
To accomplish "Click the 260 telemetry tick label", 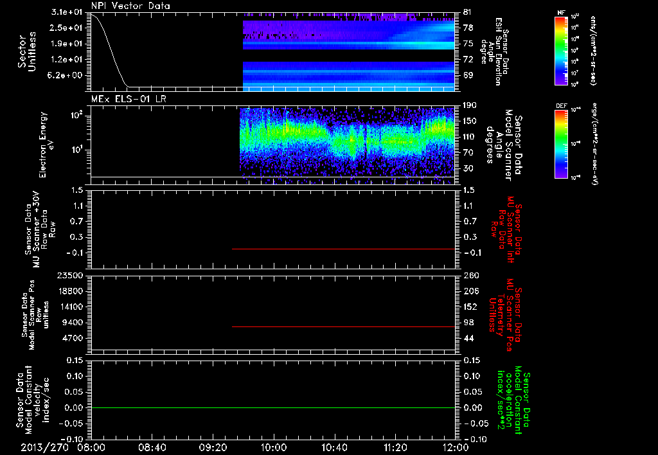I will [470, 275].
